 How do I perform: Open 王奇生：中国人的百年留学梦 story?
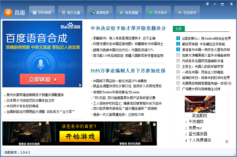pyautogui.click(x=203, y=66)
